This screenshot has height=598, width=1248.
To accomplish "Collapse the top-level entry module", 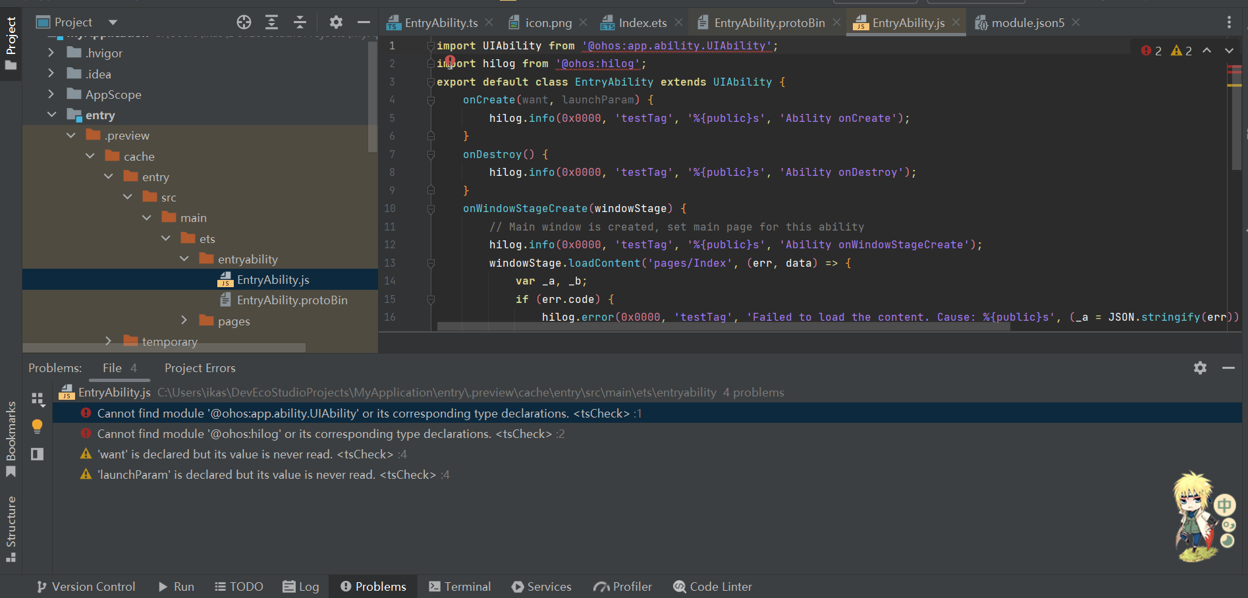I will (x=51, y=115).
